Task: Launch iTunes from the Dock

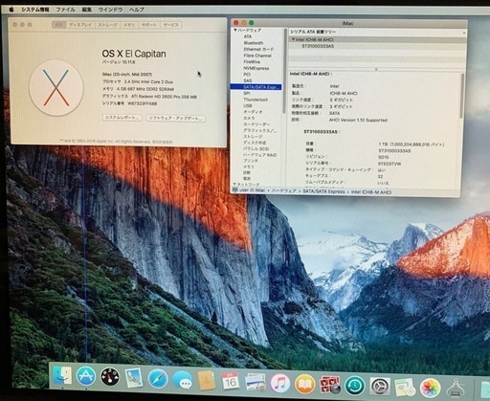Action: pos(280,383)
